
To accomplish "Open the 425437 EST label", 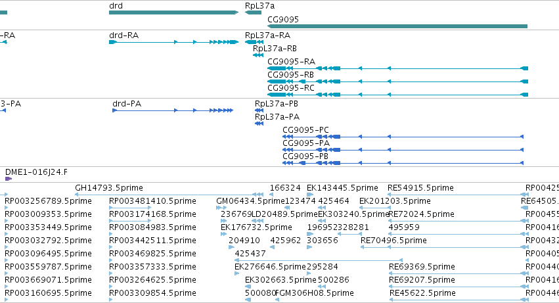I will 250,254.
